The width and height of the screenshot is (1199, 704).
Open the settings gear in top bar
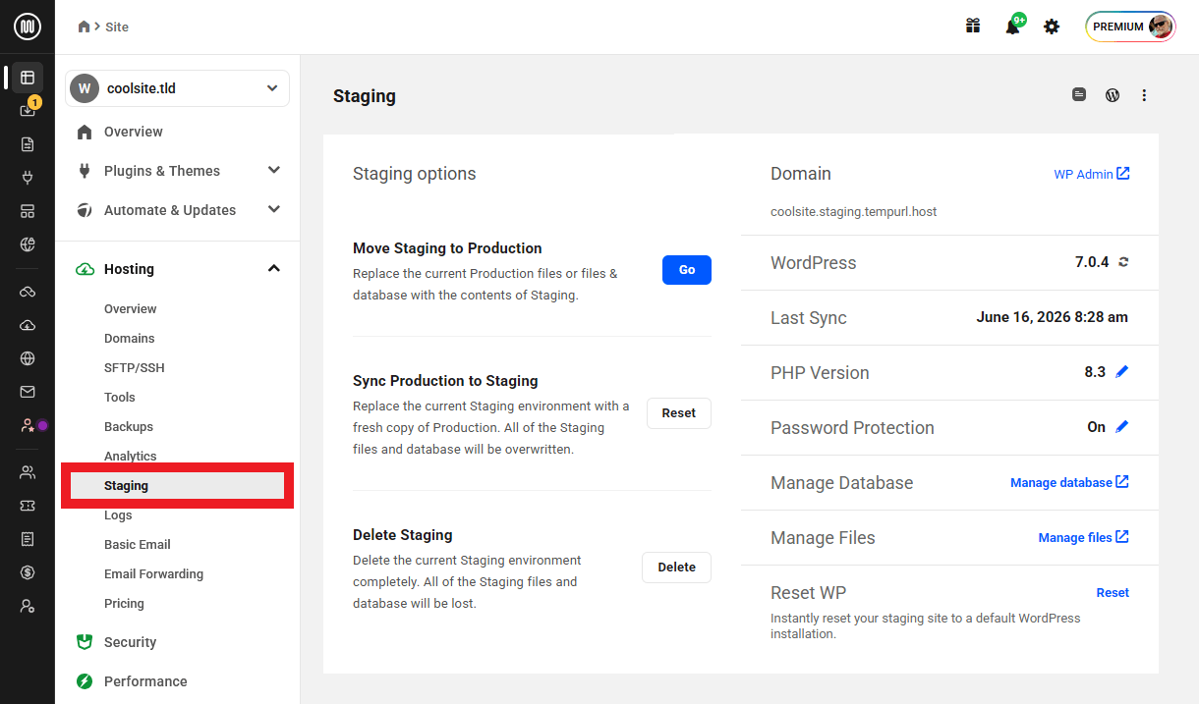pos(1052,27)
